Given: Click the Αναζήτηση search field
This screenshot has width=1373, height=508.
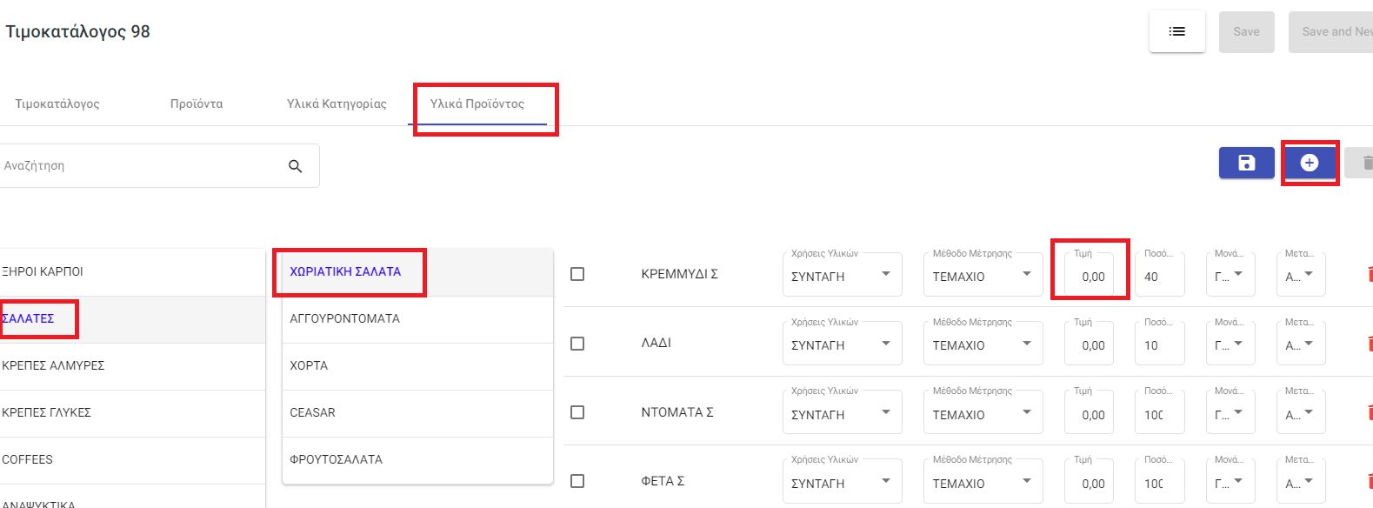Looking at the screenshot, I should (x=139, y=166).
